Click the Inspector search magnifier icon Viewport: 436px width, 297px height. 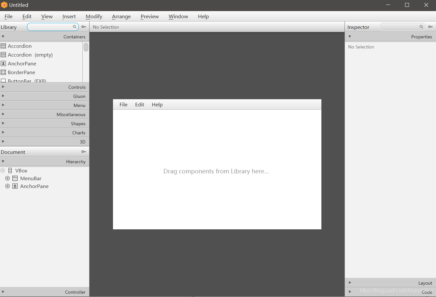(421, 27)
